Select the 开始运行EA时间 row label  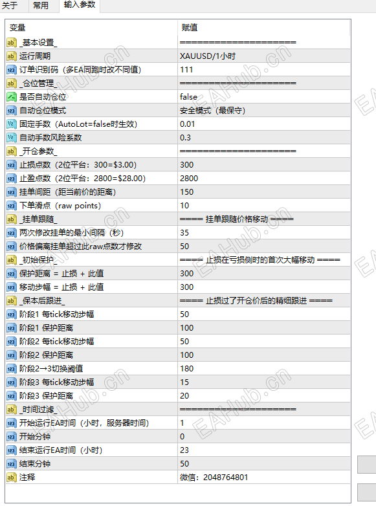pos(84,423)
